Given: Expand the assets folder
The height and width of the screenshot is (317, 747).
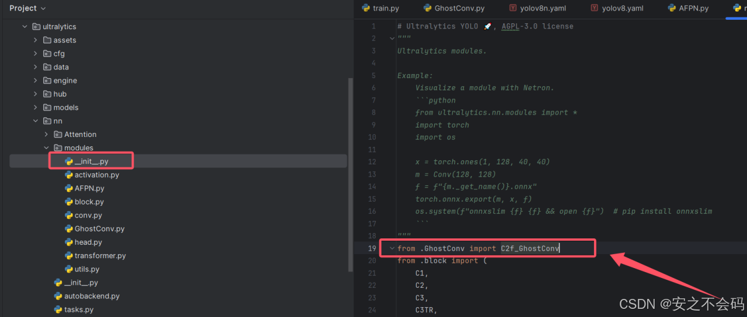Looking at the screenshot, I should tap(36, 40).
